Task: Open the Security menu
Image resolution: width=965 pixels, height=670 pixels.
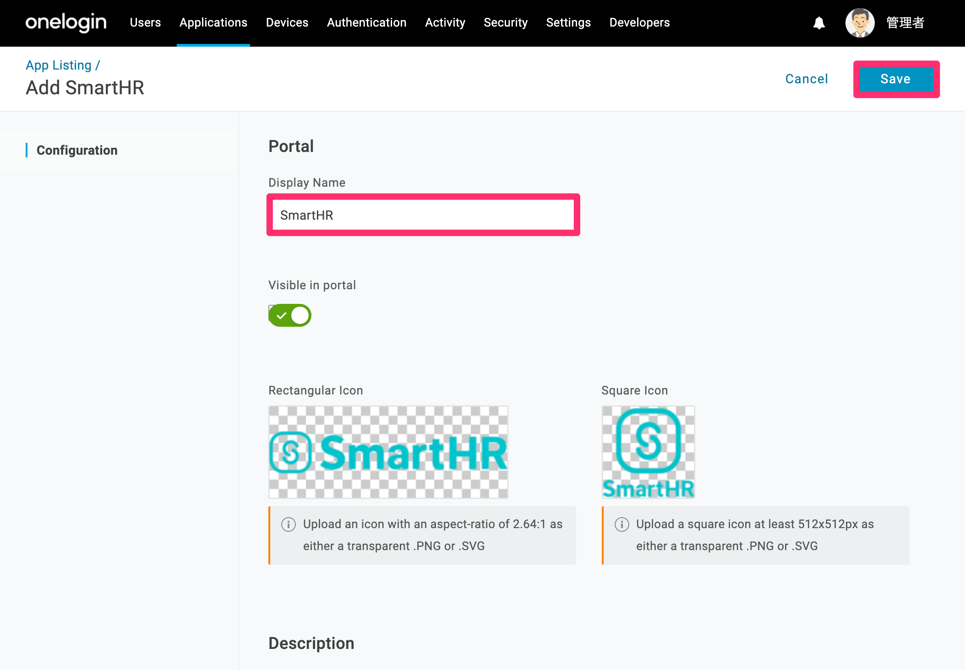Action: (x=506, y=22)
